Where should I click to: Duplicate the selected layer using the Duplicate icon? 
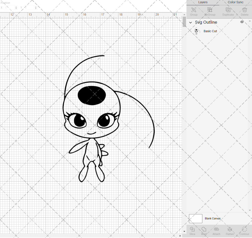228,11
